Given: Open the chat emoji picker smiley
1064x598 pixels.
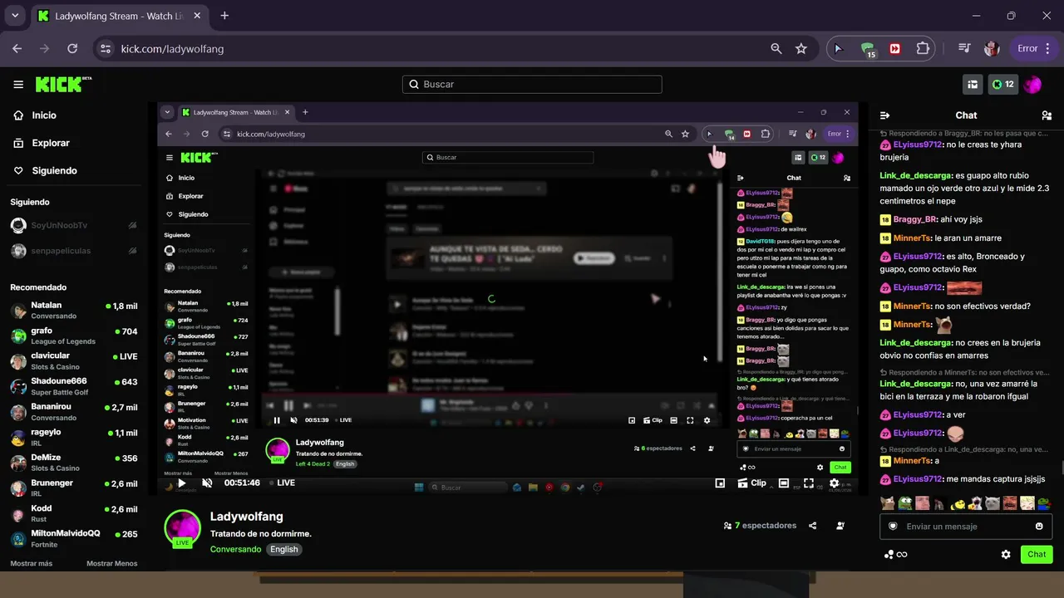Looking at the screenshot, I should 1039,526.
